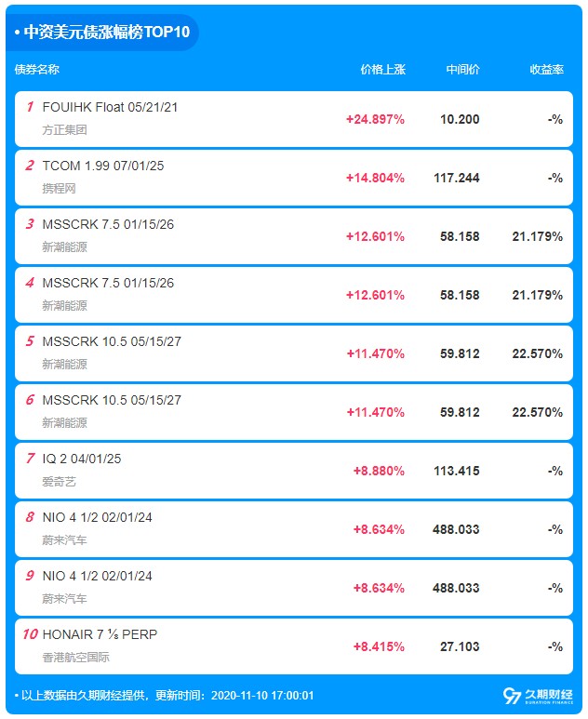Image resolution: width=588 pixels, height=719 pixels.
Task: Open HONAIR 7 ⅛ PERP bond entry
Action: (294, 646)
